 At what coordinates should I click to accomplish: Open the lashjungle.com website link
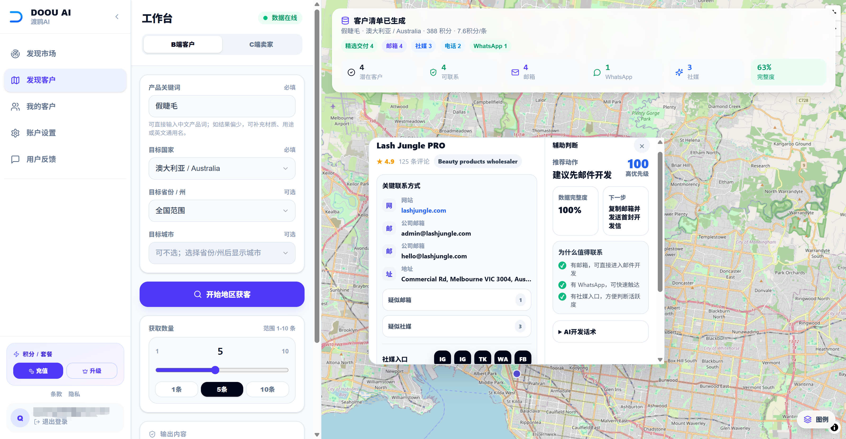click(423, 210)
